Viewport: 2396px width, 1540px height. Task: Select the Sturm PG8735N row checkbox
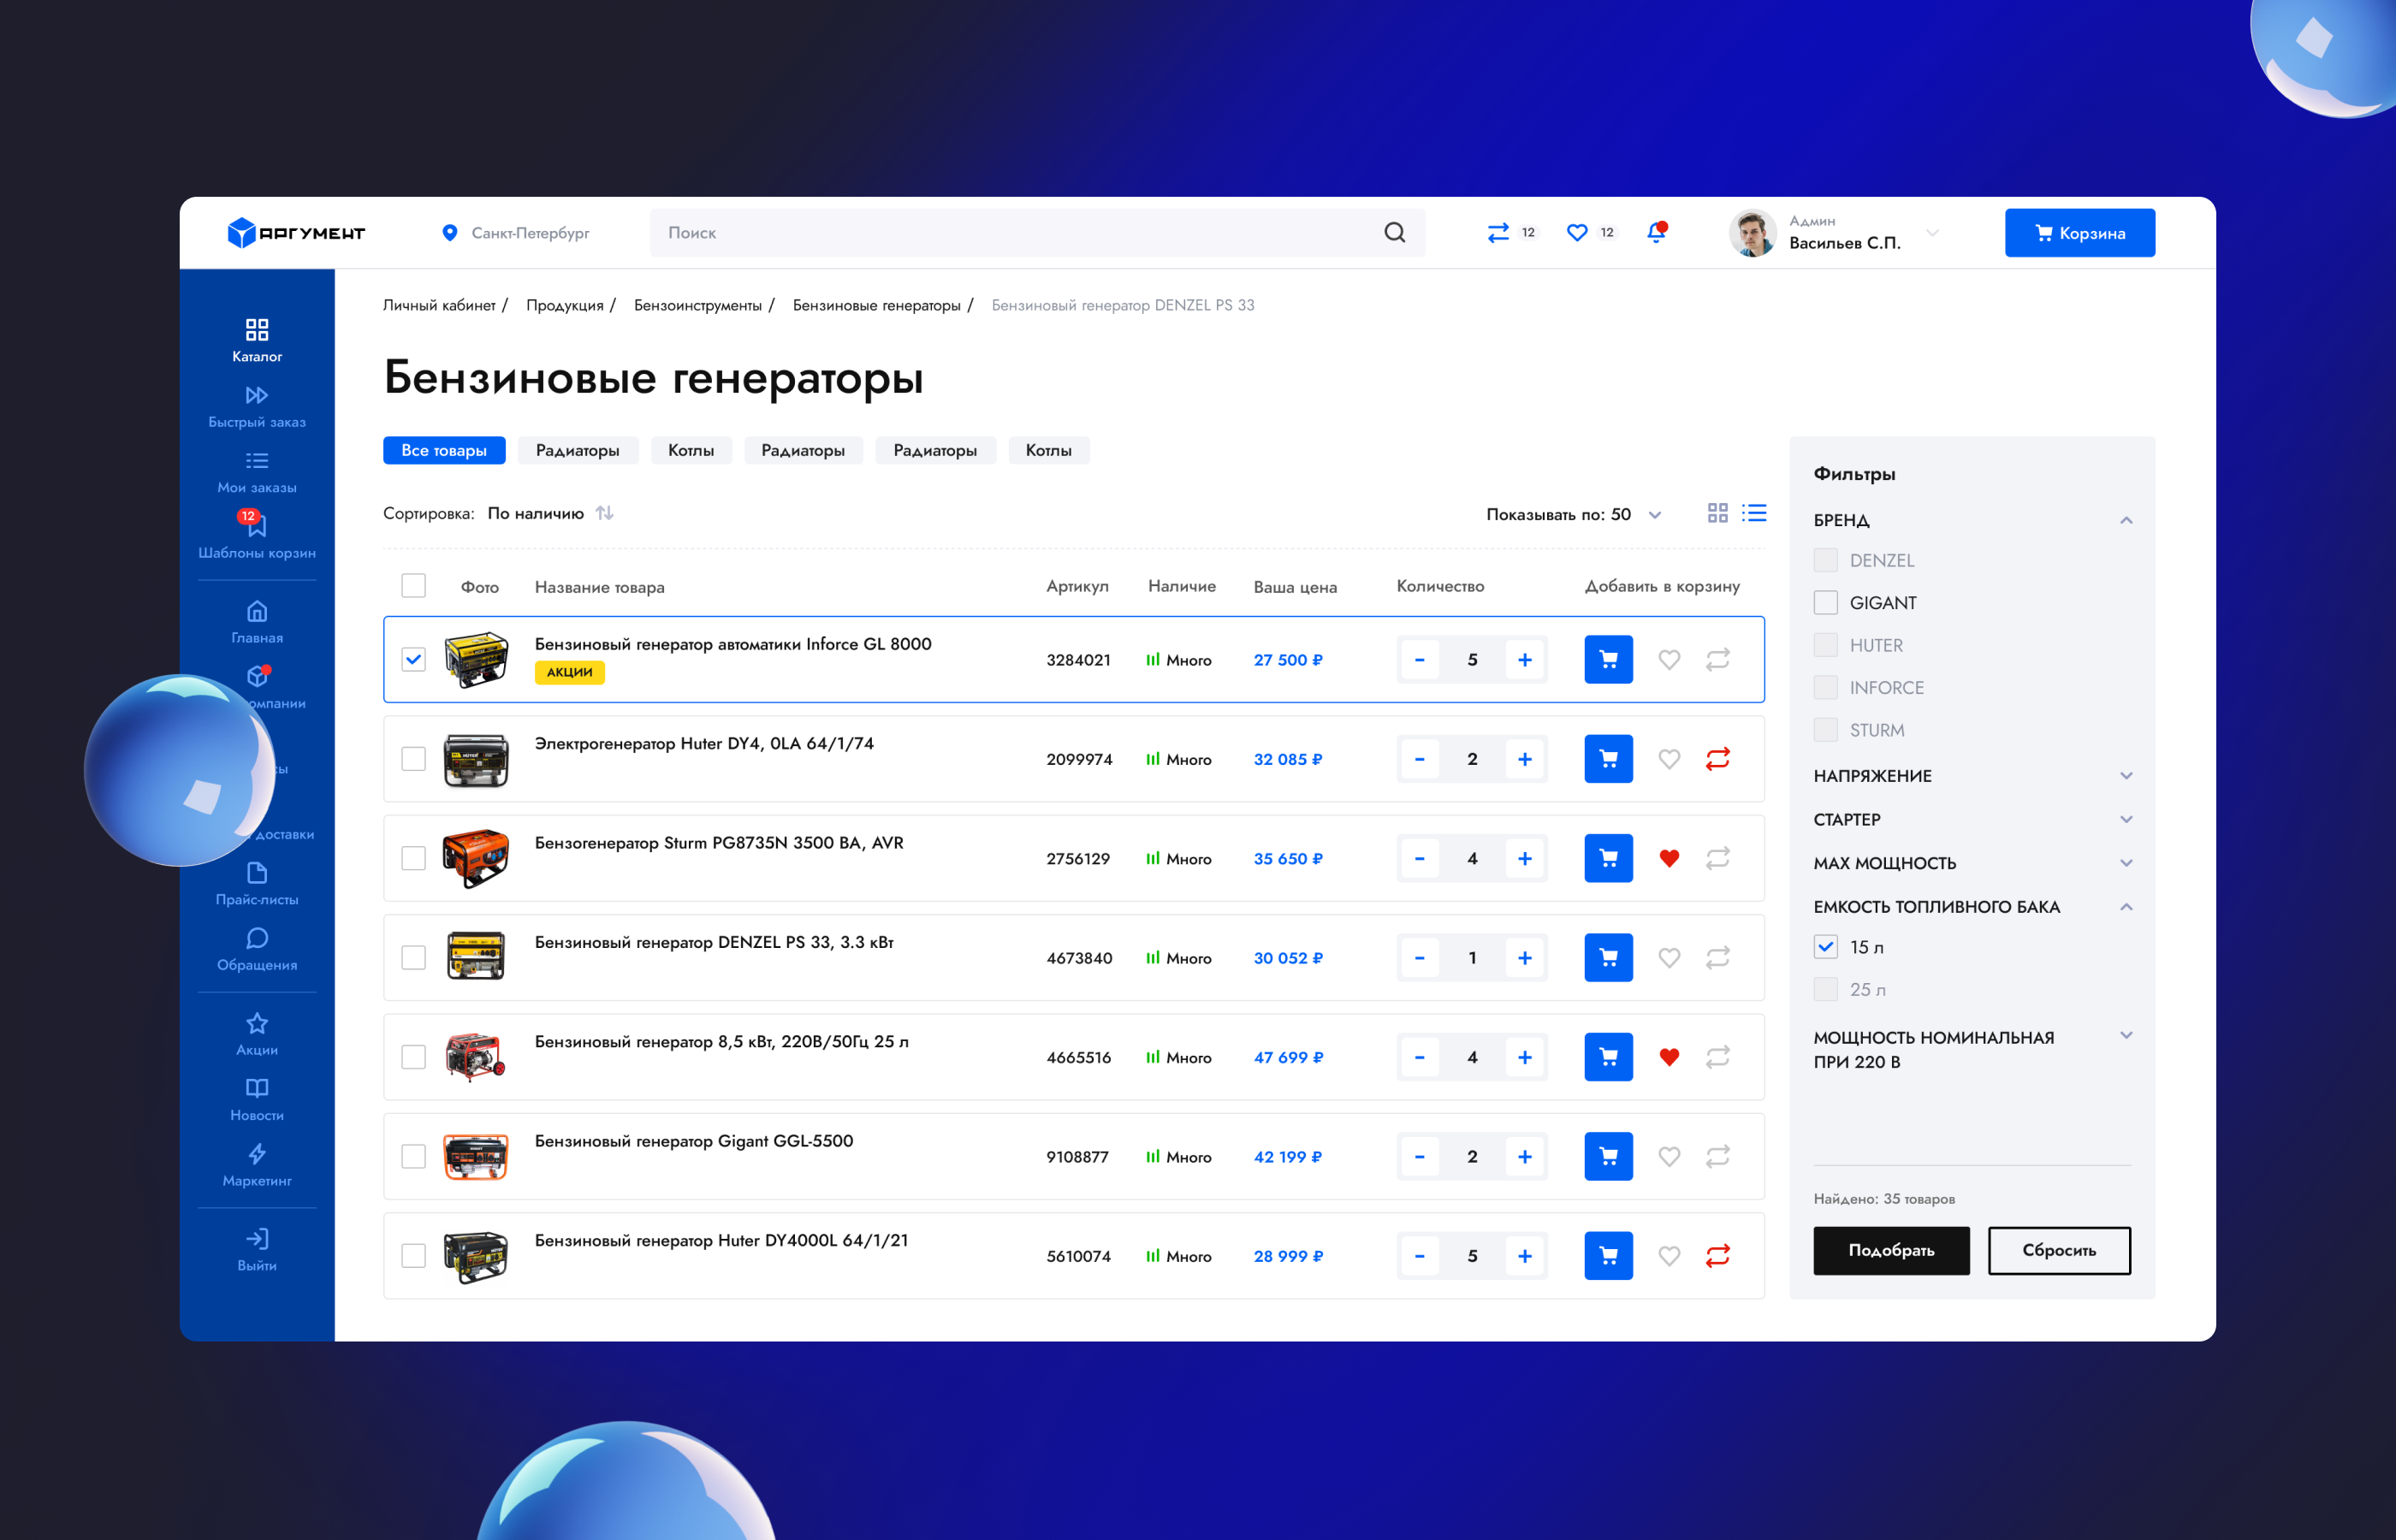pos(413,858)
